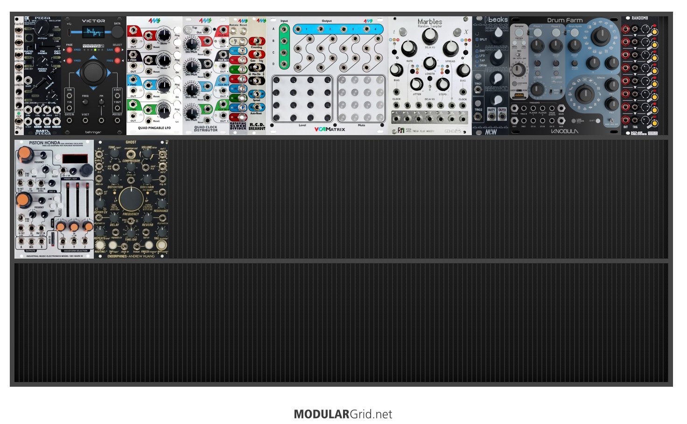Open the MODULARGrid.net logo link

pyautogui.click(x=343, y=414)
